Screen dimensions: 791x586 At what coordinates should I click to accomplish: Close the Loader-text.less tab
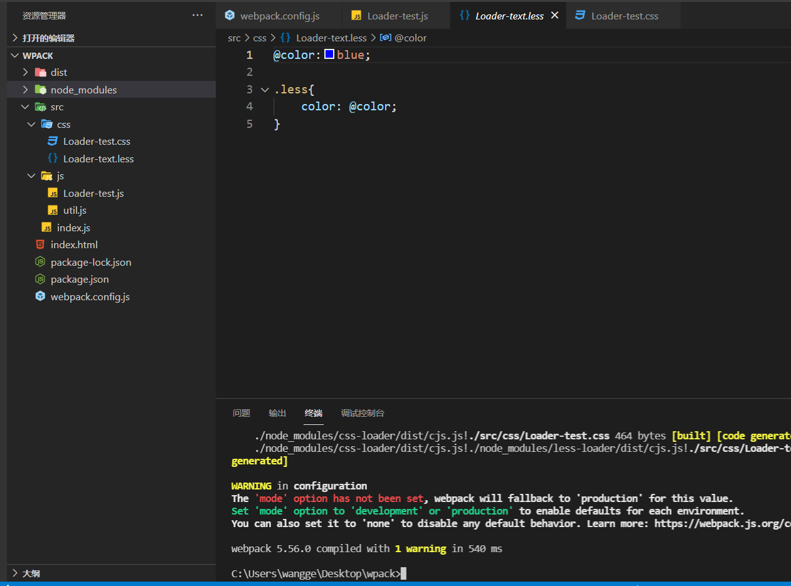tap(555, 16)
